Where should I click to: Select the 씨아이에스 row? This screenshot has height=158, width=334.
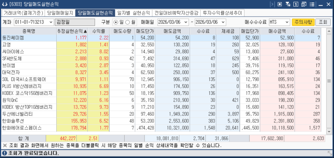[x=161, y=52]
